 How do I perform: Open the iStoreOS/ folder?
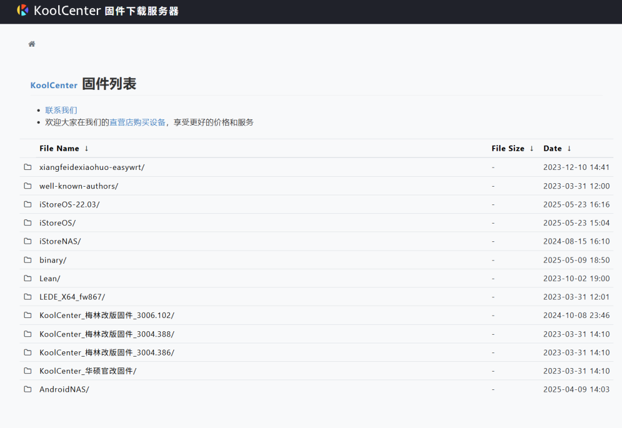tap(58, 223)
